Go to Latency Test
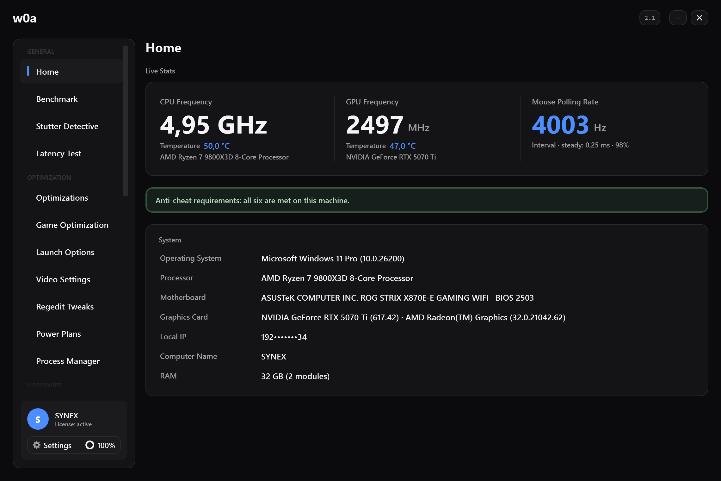This screenshot has width=721, height=481. tap(71, 153)
